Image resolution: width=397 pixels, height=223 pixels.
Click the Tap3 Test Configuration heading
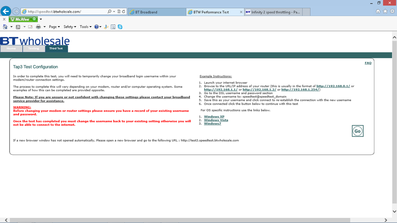35,67
